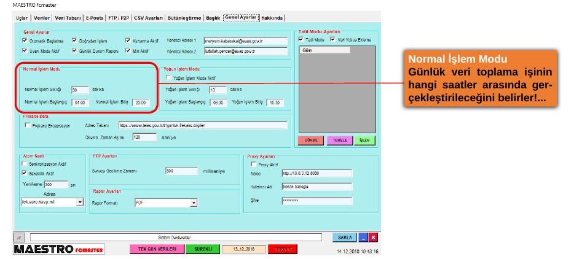Click the red X button beside SAKLA
This screenshot has height=259, width=574.
click(x=373, y=238)
